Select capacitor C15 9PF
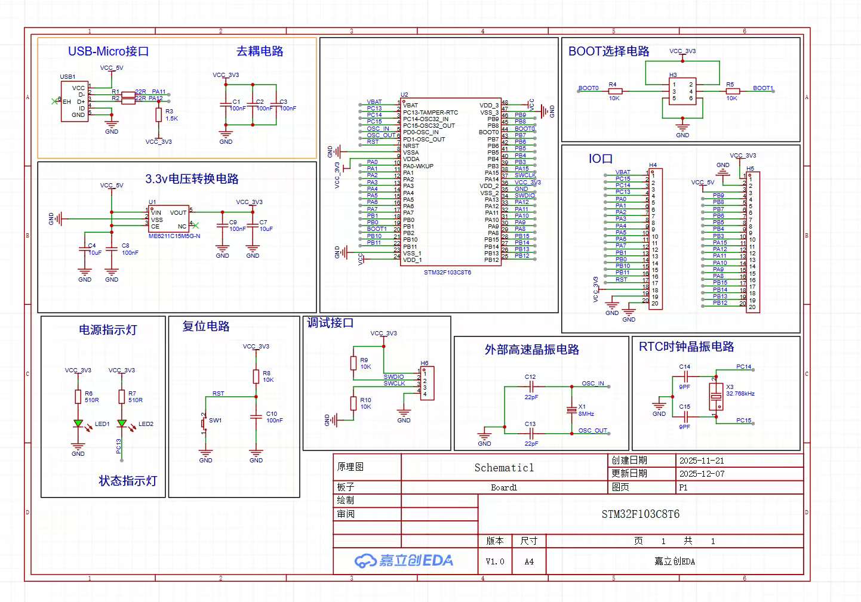Screen dimensions: 861x602 pos(685,416)
